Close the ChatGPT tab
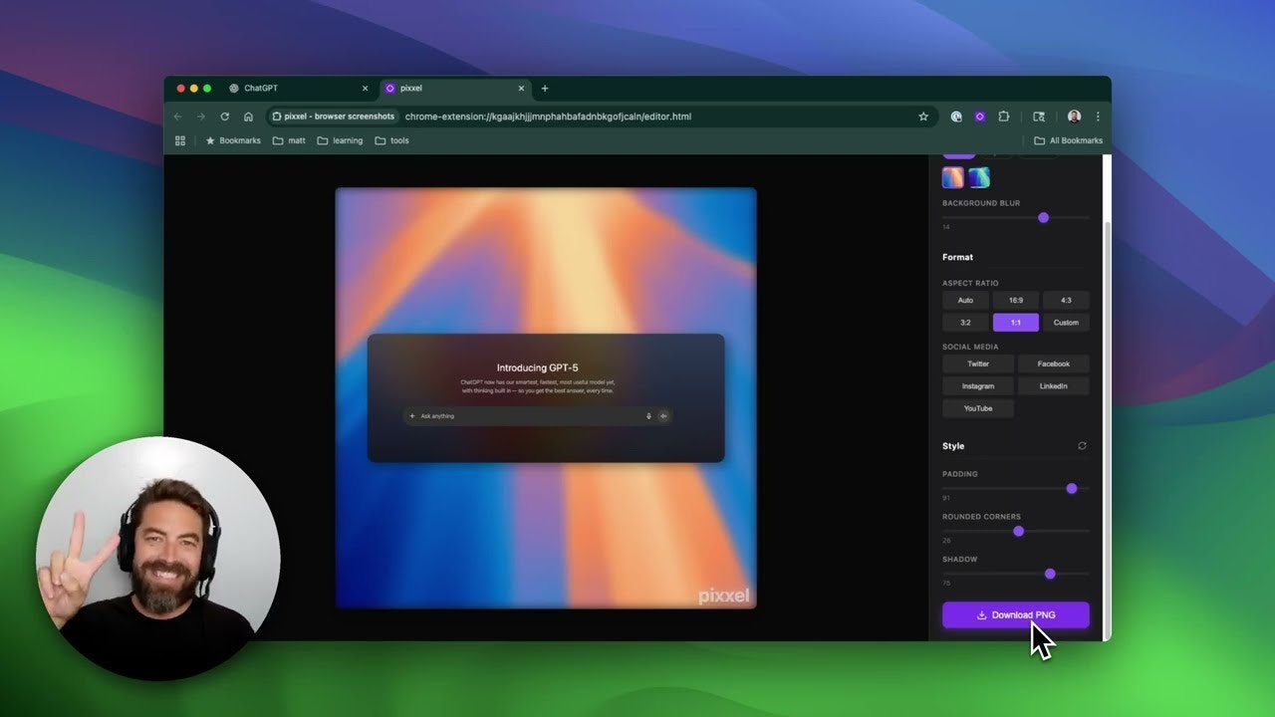 pyautogui.click(x=366, y=89)
